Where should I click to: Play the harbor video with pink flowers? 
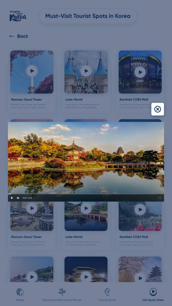[140, 210]
